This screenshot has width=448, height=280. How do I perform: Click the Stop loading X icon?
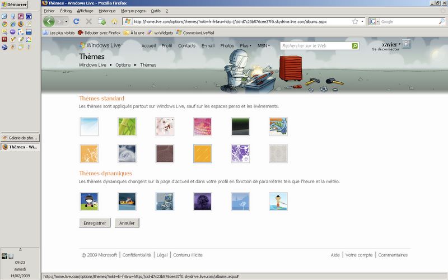pyautogui.click(x=89, y=21)
